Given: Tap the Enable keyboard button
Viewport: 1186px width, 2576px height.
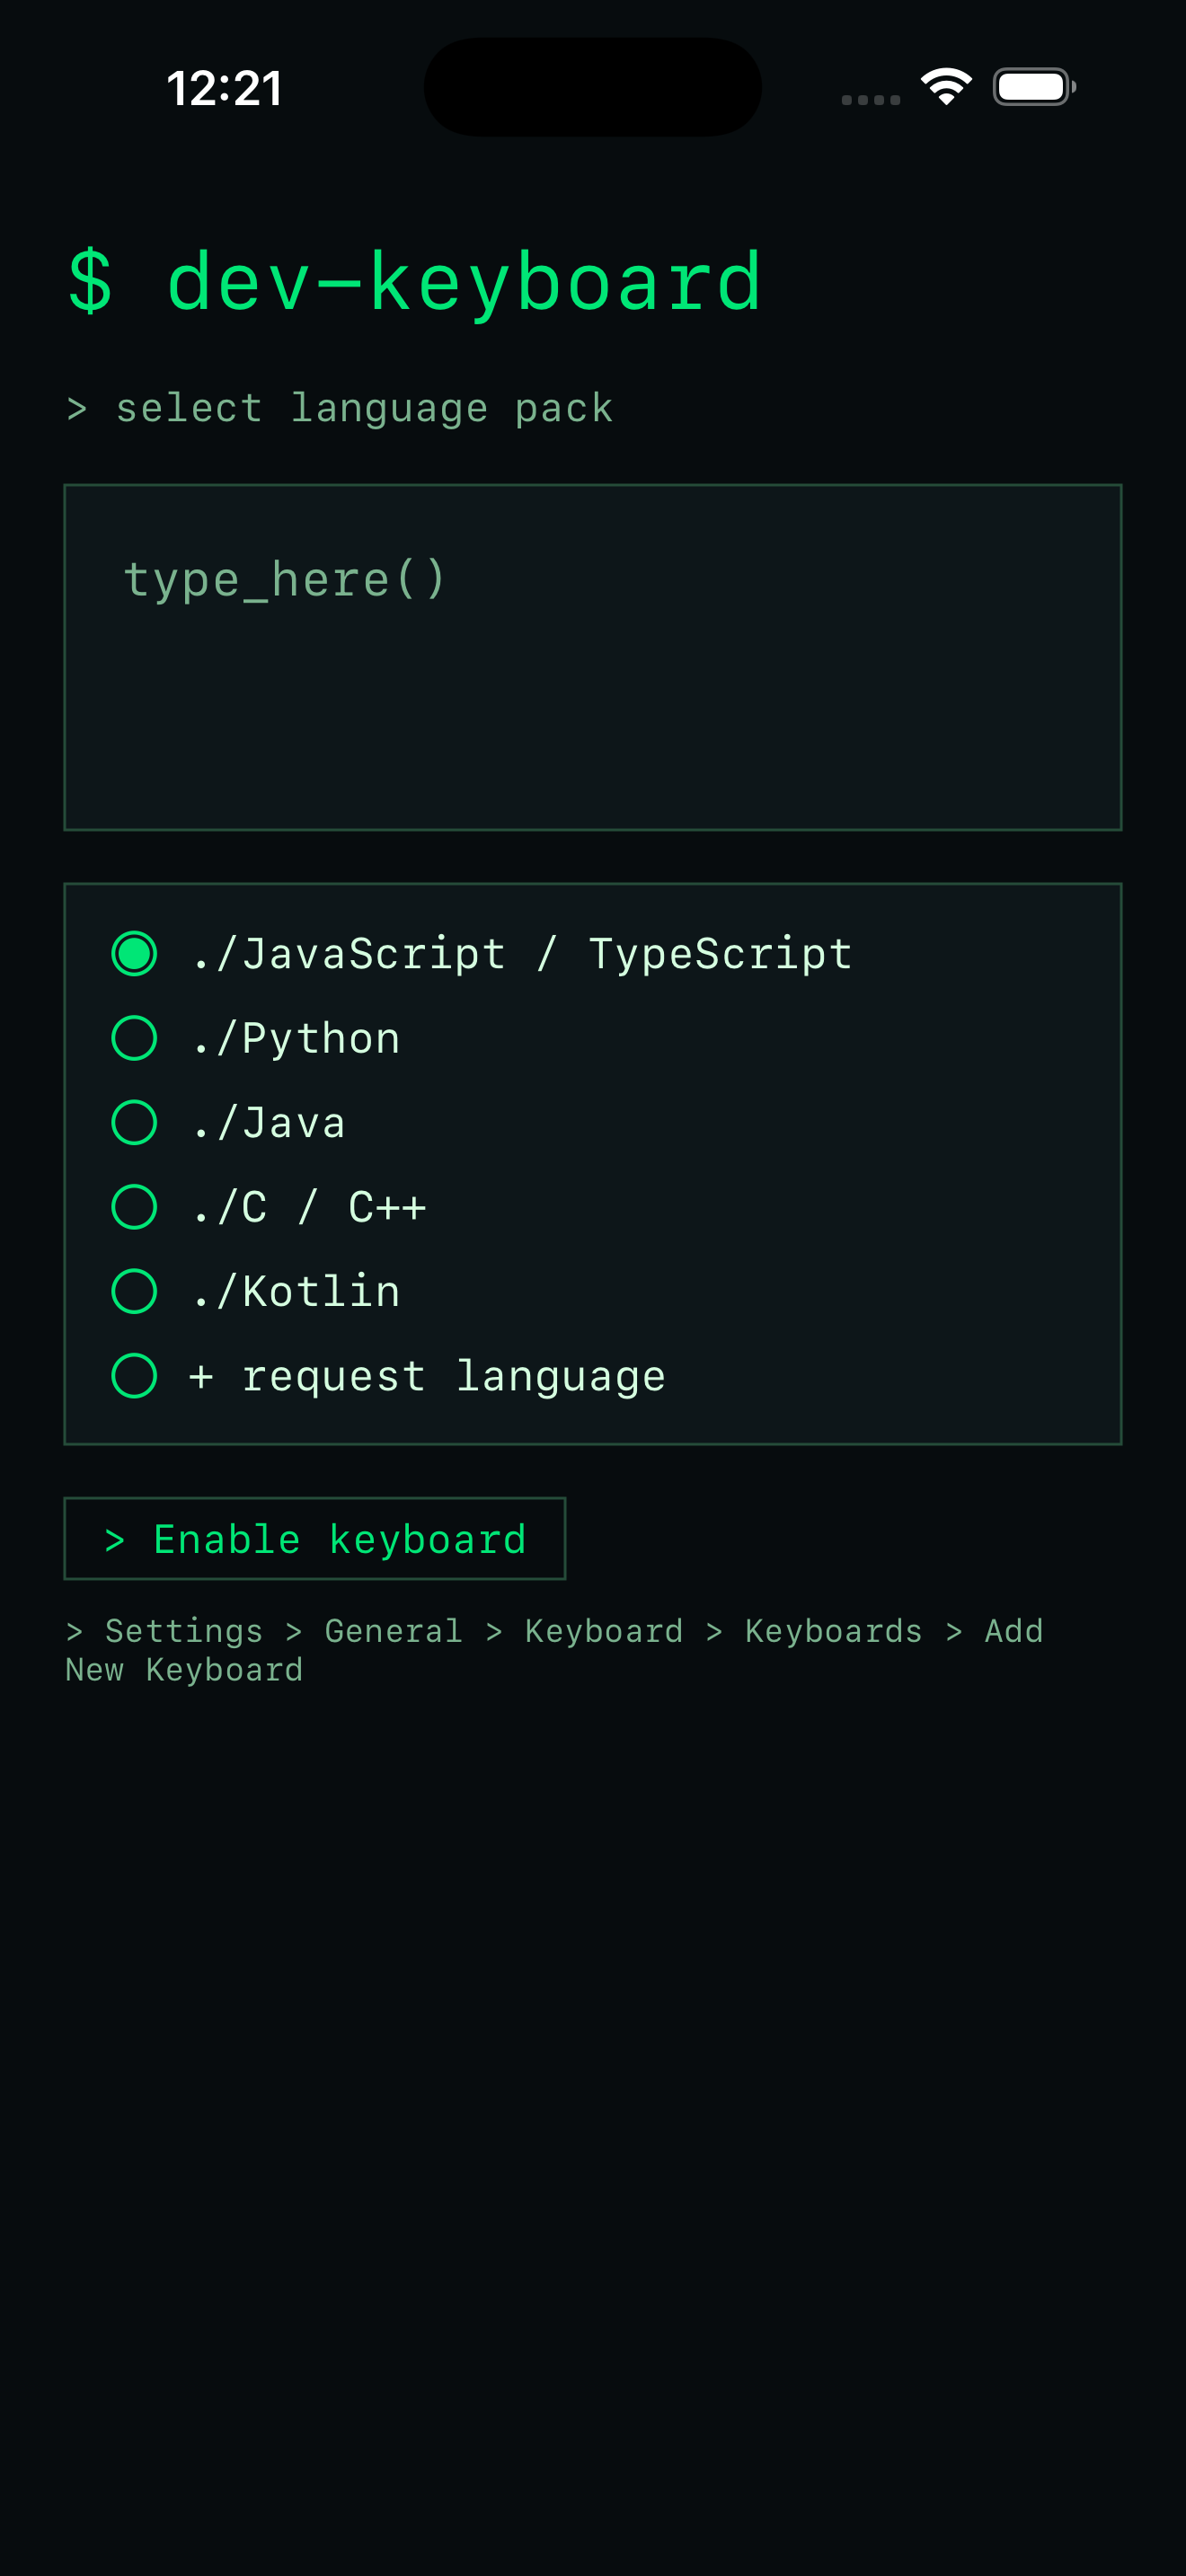Looking at the screenshot, I should pyautogui.click(x=315, y=1539).
